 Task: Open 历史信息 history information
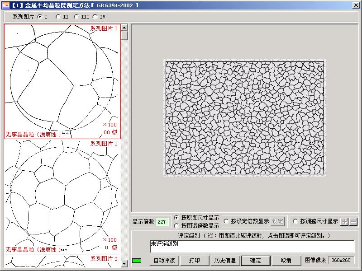pos(225,261)
